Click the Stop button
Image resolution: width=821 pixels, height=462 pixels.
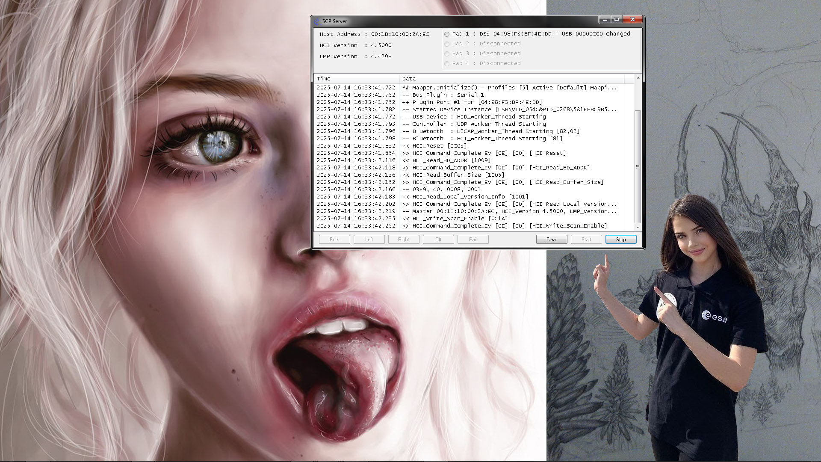click(x=621, y=240)
